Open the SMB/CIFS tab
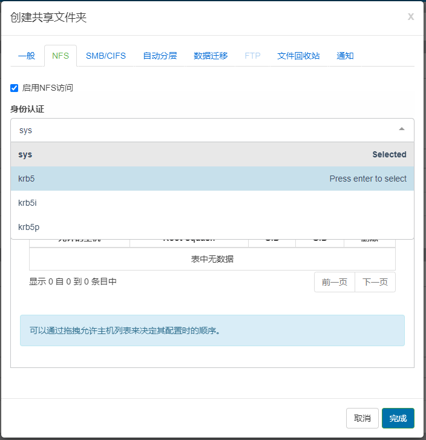The image size is (426, 440). point(106,56)
